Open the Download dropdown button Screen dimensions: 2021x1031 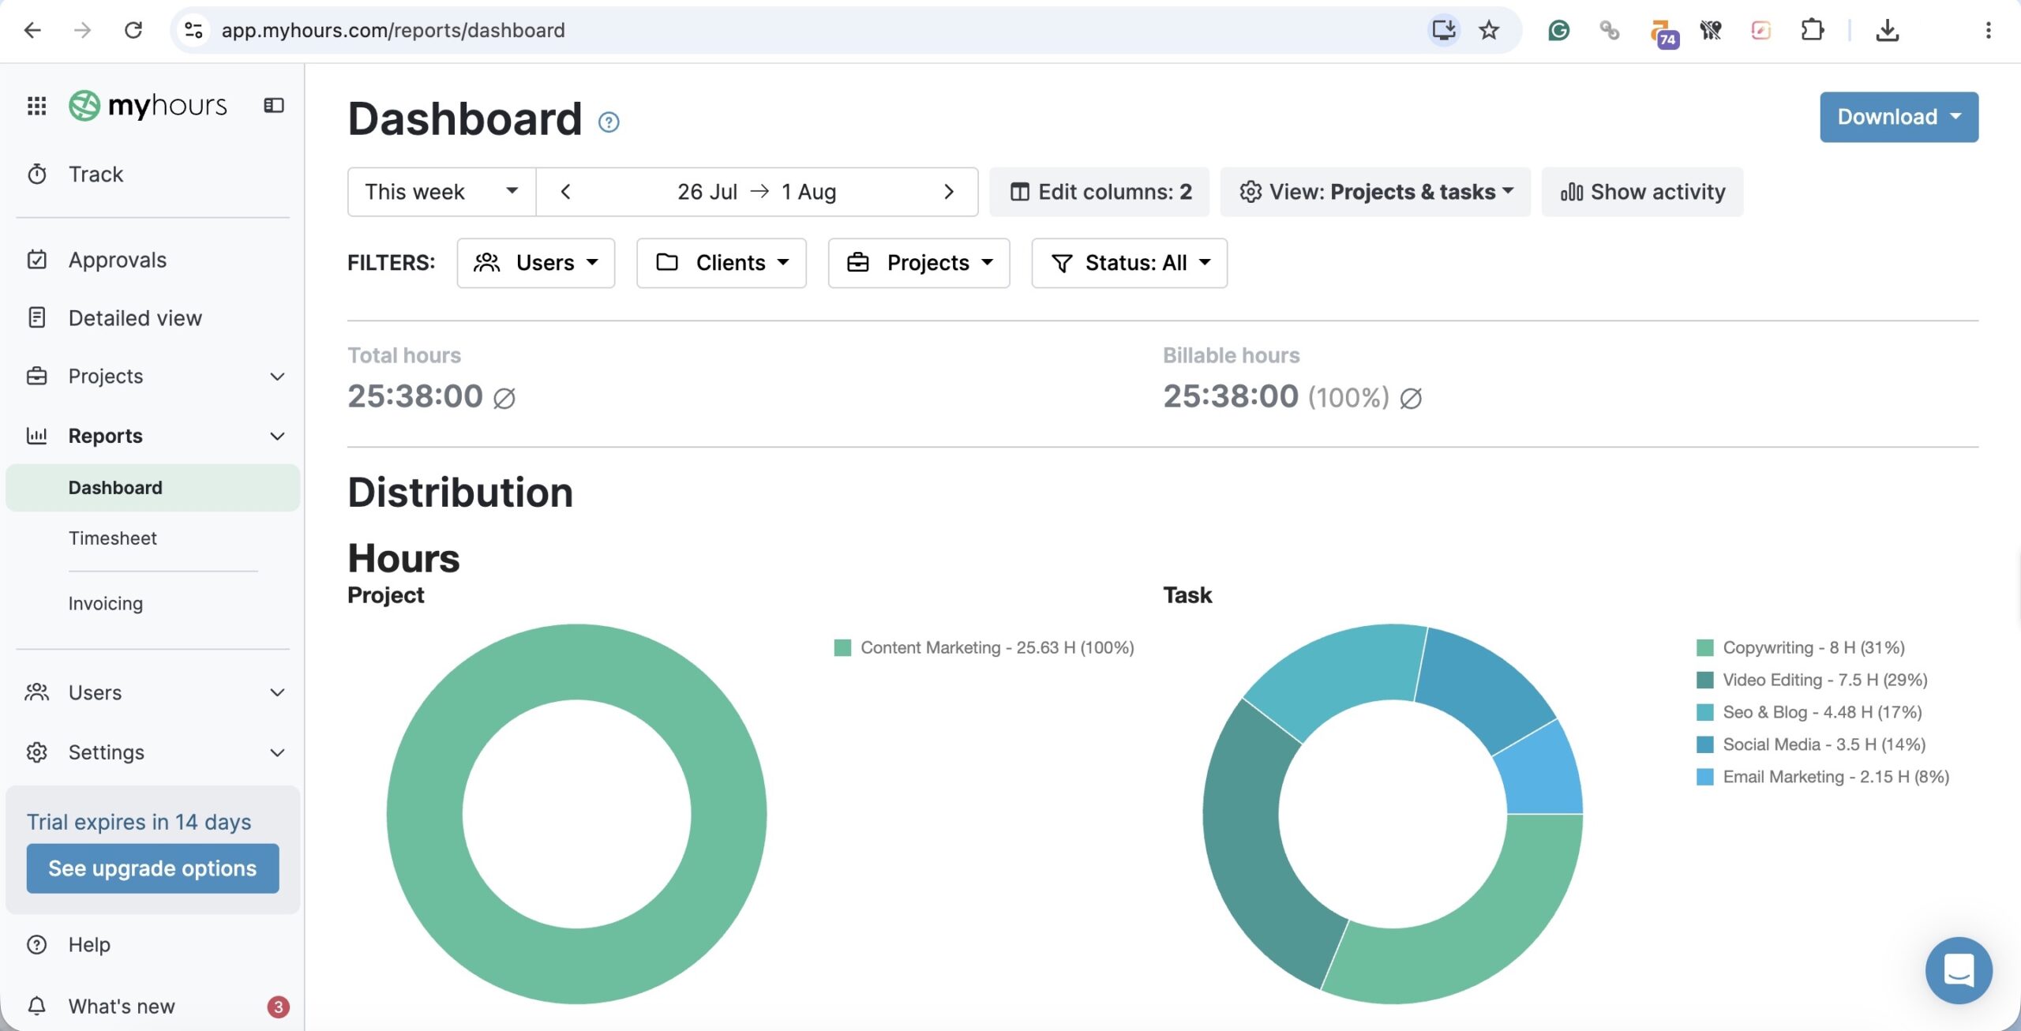[x=1899, y=117]
